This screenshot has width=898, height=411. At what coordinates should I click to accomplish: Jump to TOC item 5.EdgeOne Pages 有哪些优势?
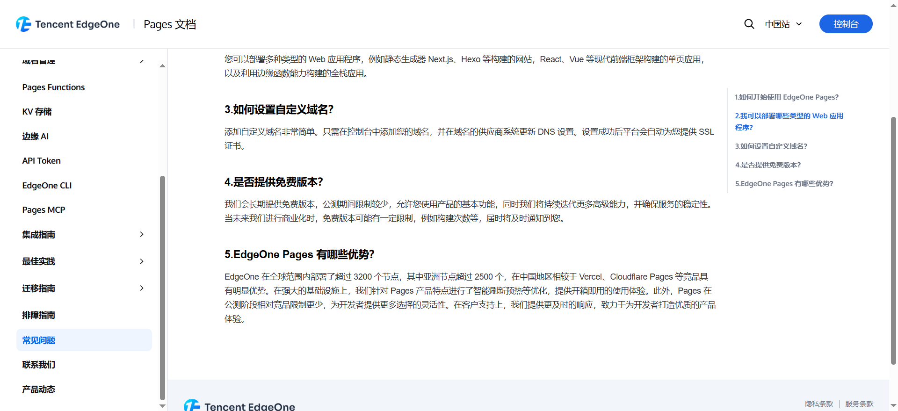click(x=784, y=184)
